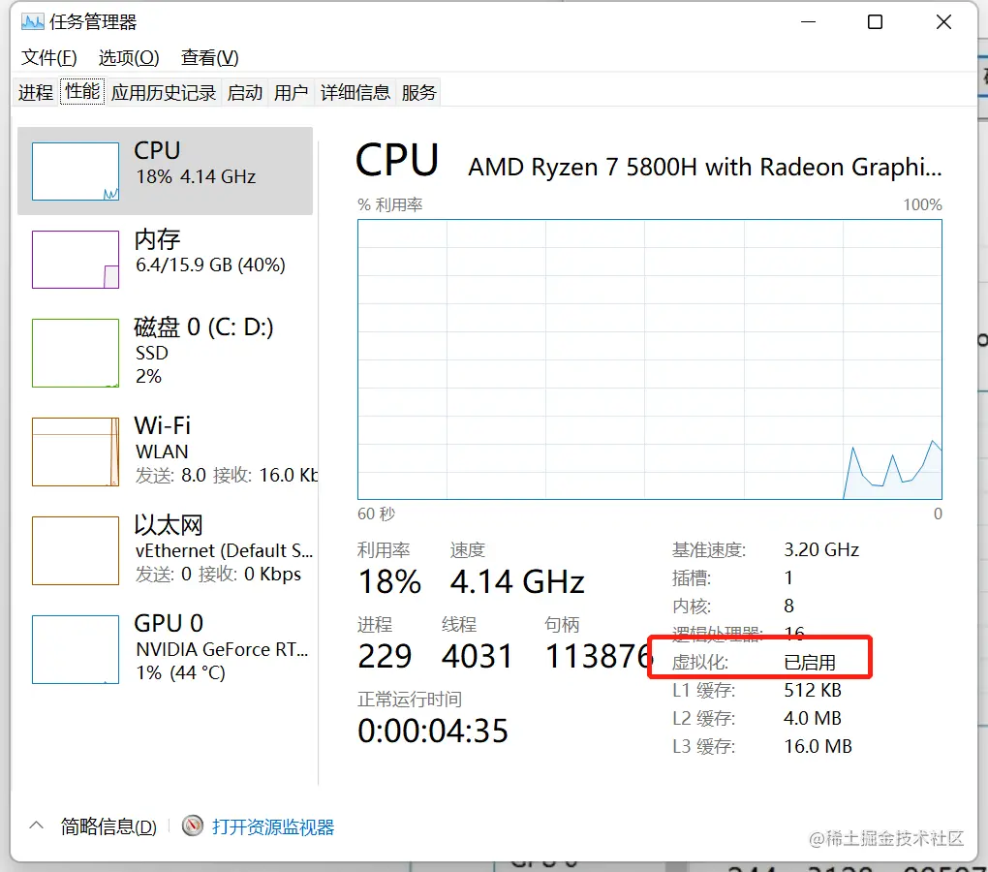Click the 简略信息(D) button
This screenshot has height=872, width=988.
(108, 827)
